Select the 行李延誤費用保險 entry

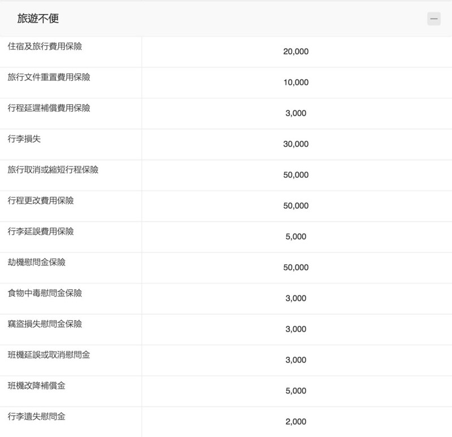(41, 231)
